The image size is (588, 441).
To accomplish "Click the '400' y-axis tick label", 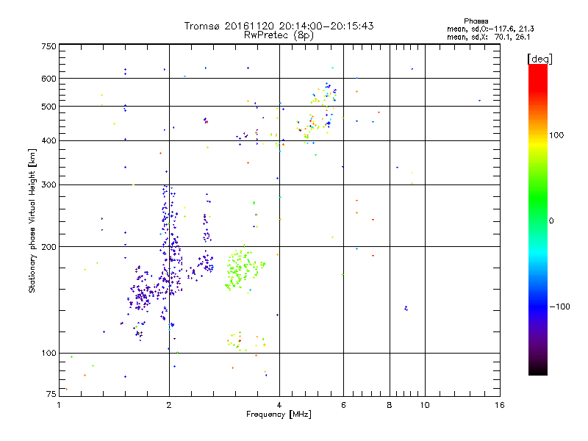I will pyautogui.click(x=49, y=140).
